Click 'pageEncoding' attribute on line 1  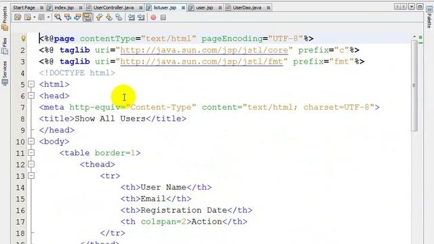[x=232, y=39]
